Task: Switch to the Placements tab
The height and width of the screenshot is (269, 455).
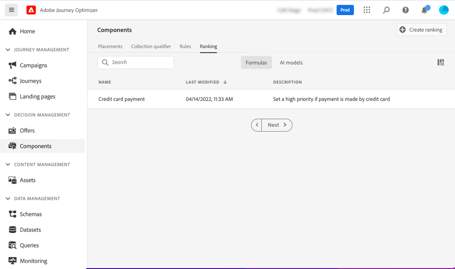Action: pos(110,46)
